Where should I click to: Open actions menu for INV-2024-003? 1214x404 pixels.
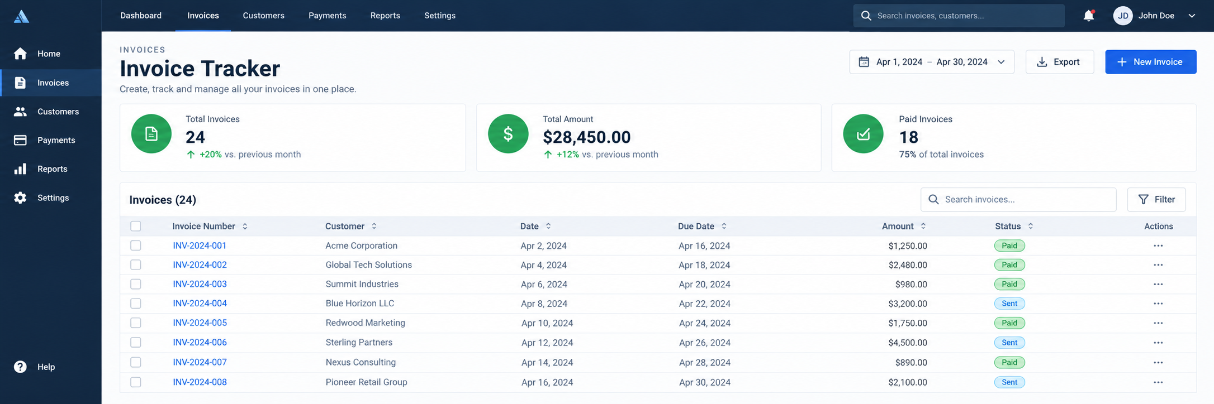[1158, 284]
